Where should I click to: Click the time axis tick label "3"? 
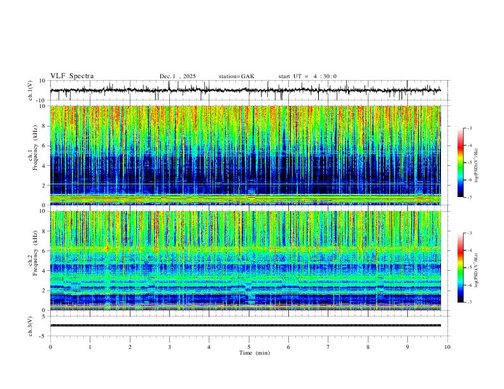(x=169, y=347)
